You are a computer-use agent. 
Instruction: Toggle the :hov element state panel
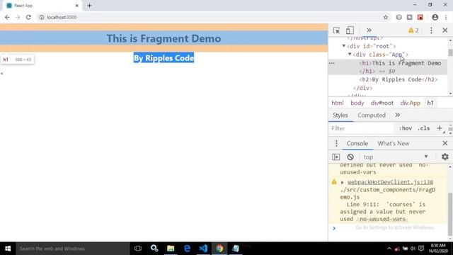[x=406, y=128]
